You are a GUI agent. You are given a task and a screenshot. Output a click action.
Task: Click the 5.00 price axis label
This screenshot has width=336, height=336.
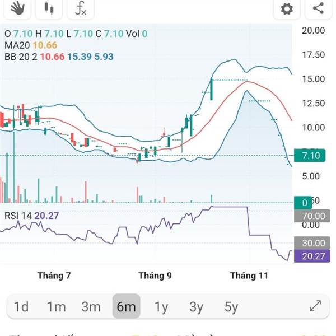click(x=311, y=176)
